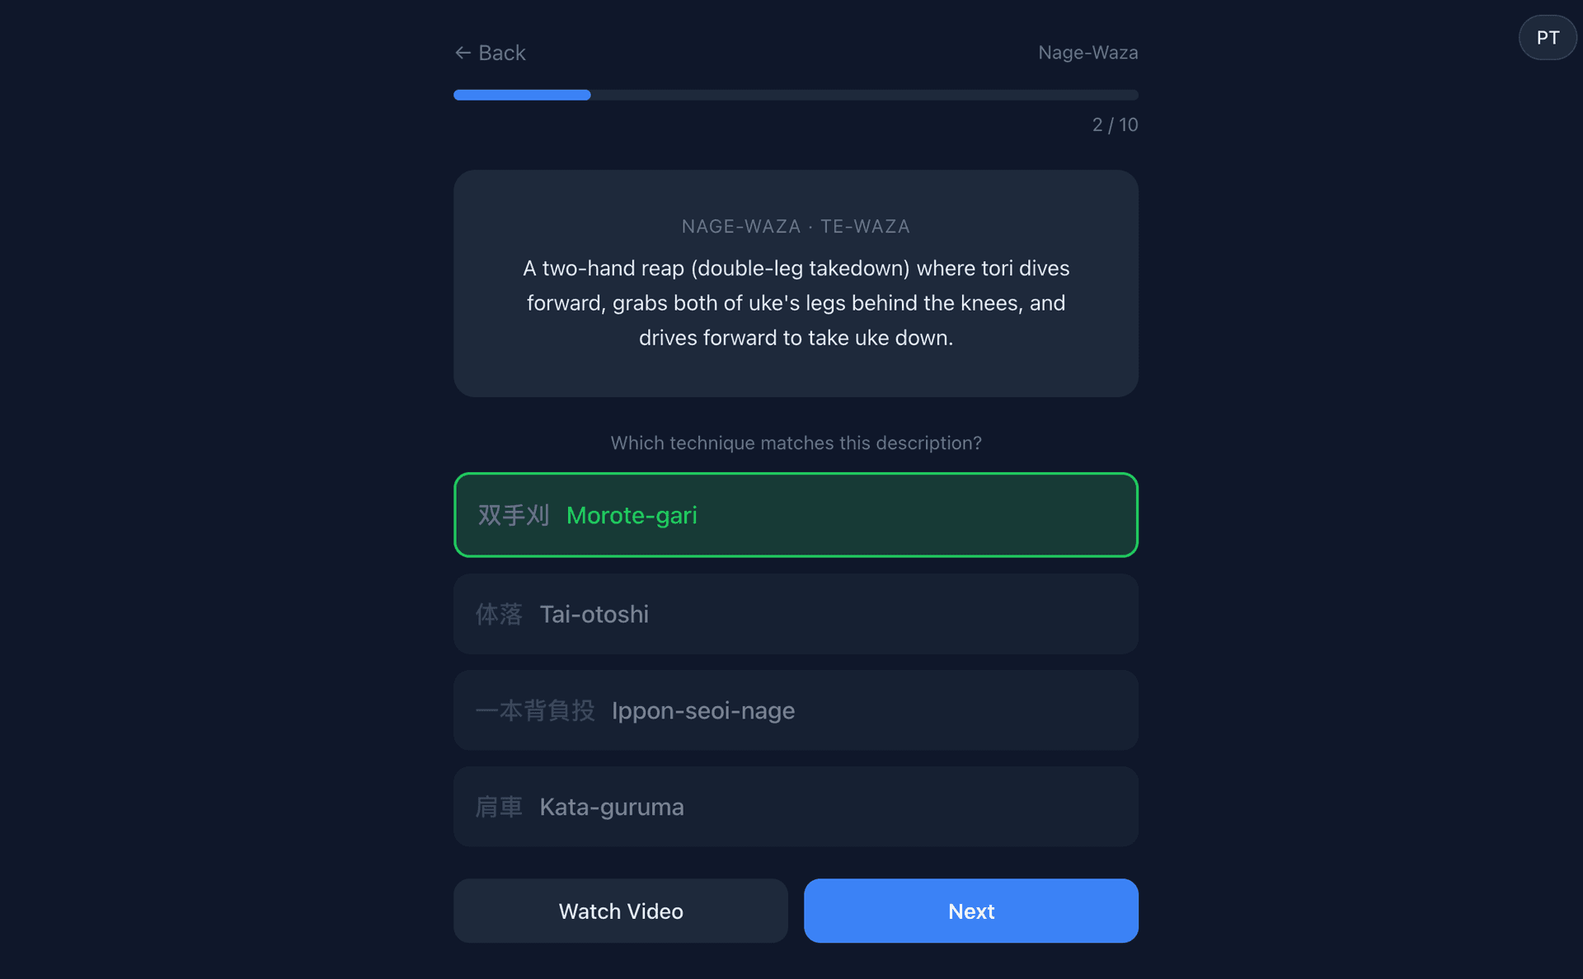Click the Nage-Waza header label

pyautogui.click(x=1087, y=52)
